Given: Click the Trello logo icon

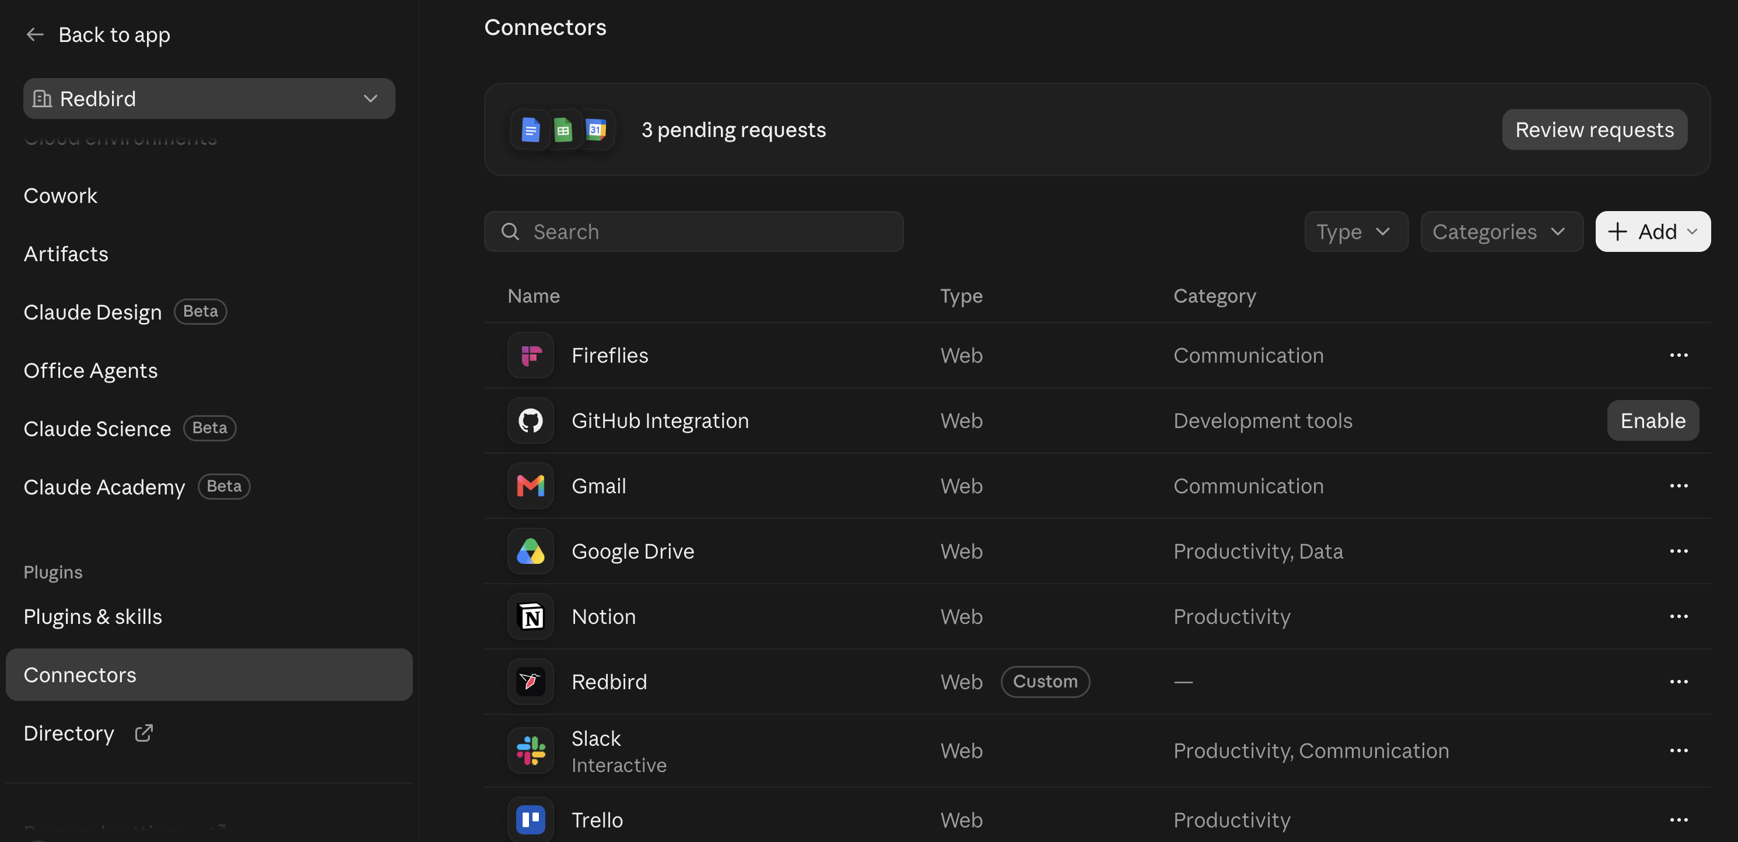Looking at the screenshot, I should [x=530, y=820].
